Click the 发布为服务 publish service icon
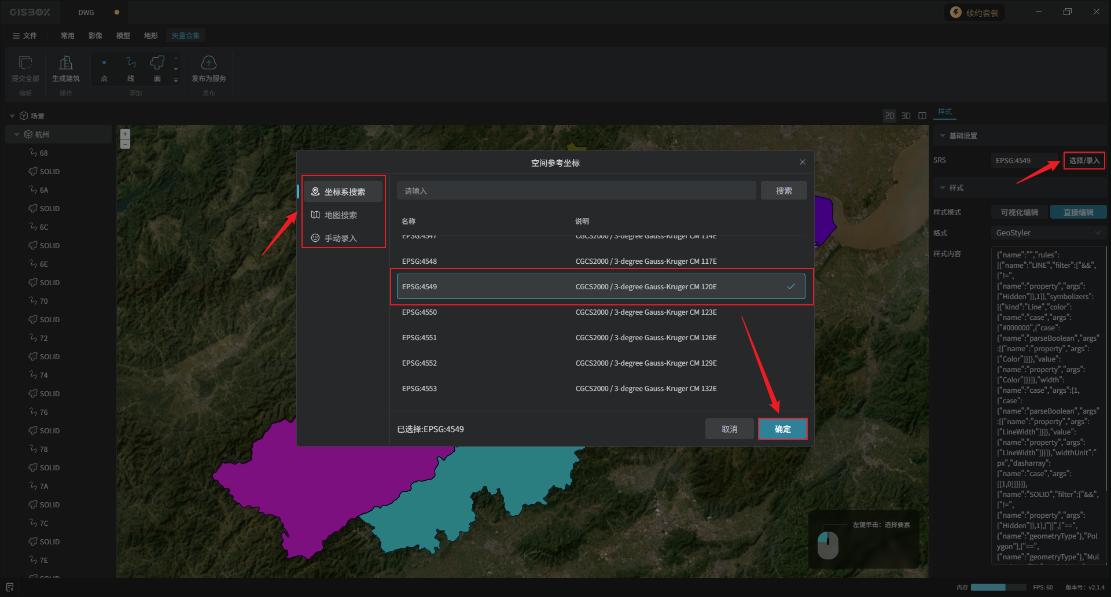Image resolution: width=1111 pixels, height=597 pixels. (x=208, y=63)
